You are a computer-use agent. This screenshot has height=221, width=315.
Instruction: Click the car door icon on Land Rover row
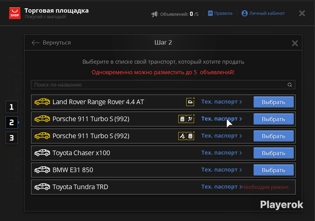(x=190, y=102)
